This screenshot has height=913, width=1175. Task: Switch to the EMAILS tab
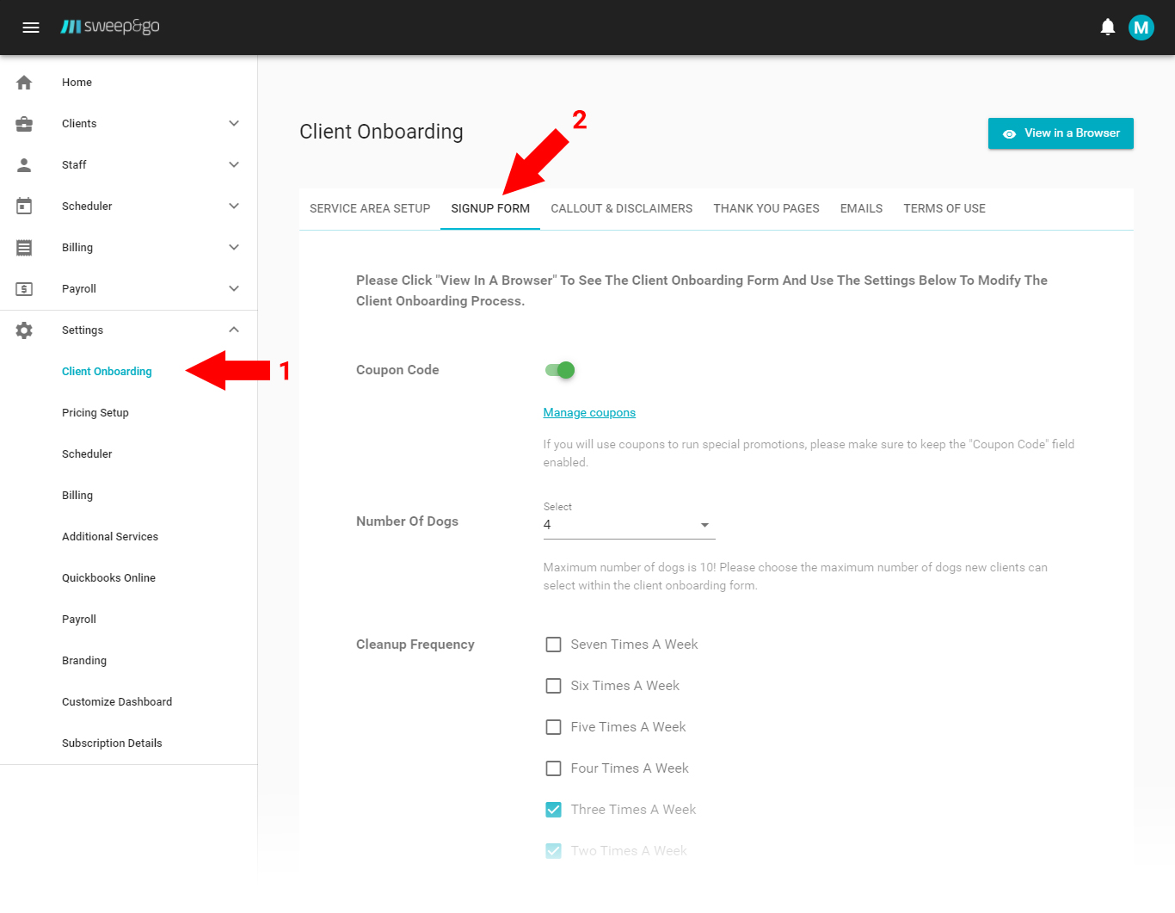pyautogui.click(x=861, y=208)
